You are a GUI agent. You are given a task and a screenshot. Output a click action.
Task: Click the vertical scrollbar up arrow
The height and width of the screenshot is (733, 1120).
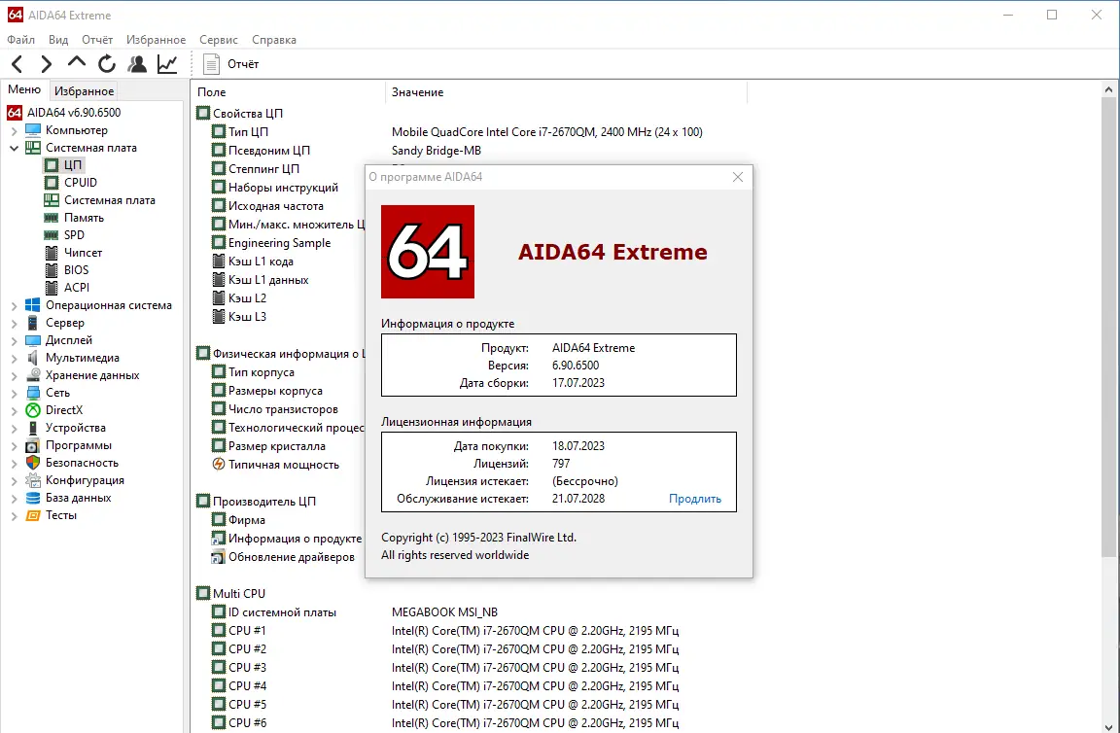coord(1108,90)
